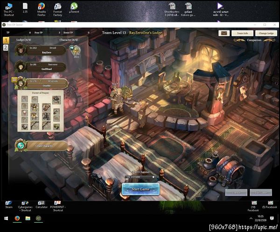Click GodHnad's character portrait
The width and height of the screenshot is (280, 232).
click(21, 67)
